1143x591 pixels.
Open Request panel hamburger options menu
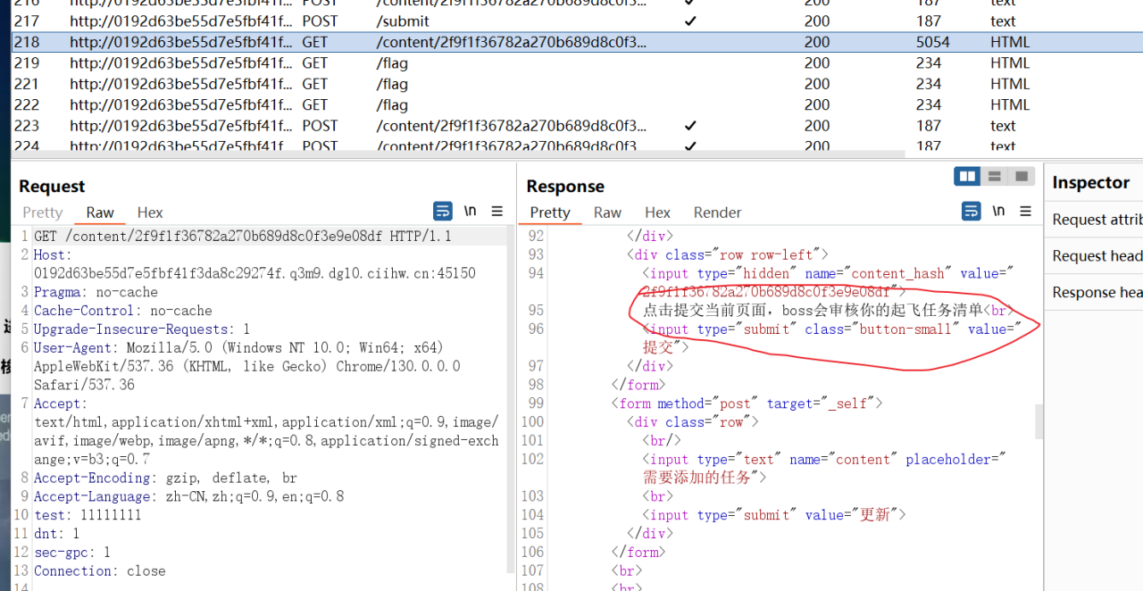pyautogui.click(x=497, y=212)
